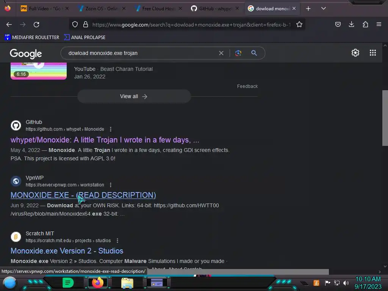
Task: Open the purple window app in the taskbar
Action: click(x=156, y=283)
